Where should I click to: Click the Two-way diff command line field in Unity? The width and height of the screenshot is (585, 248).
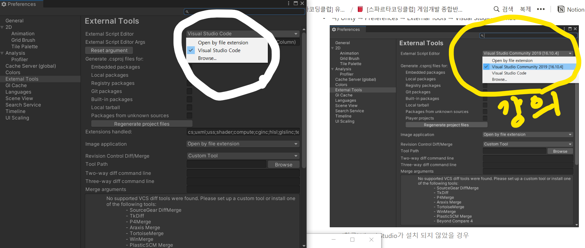point(243,173)
